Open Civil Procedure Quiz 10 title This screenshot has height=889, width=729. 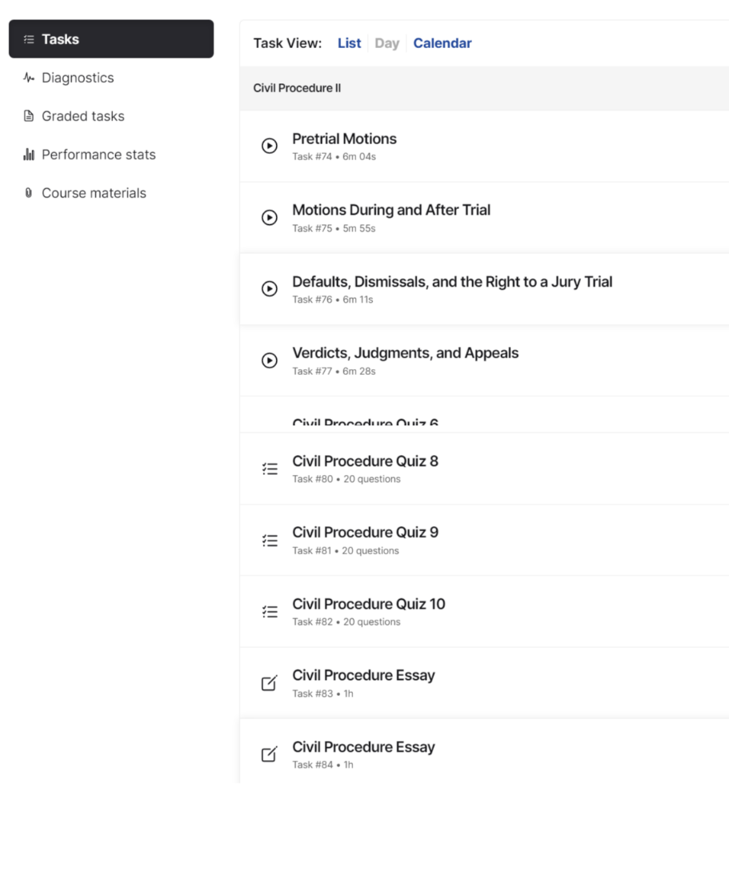click(x=369, y=604)
